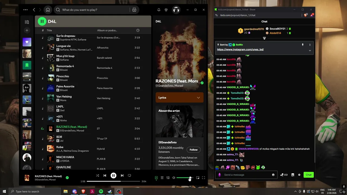Open the Spotify profile avatar
The width and height of the screenshot is (347, 195).
pos(176,10)
